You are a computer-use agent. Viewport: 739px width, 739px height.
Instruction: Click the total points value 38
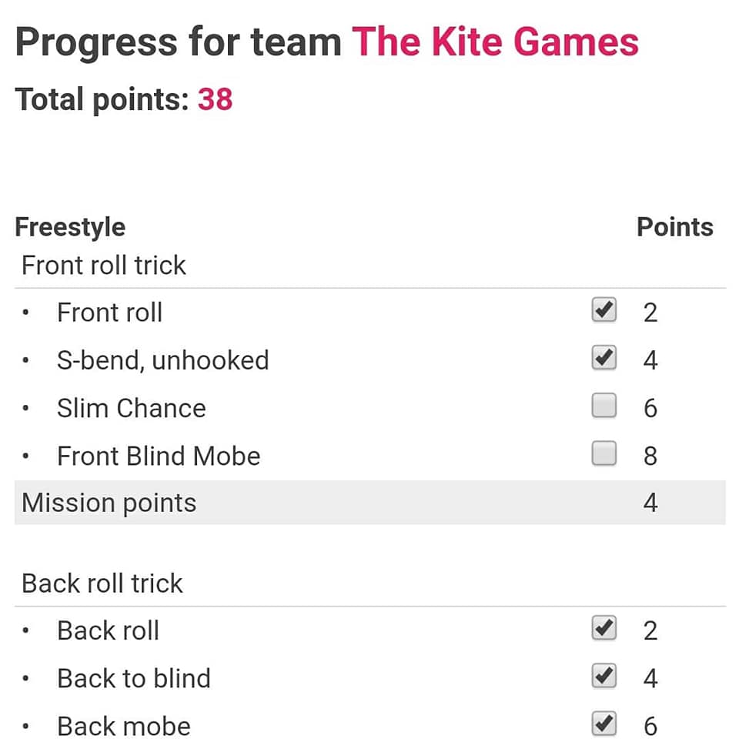pos(215,99)
